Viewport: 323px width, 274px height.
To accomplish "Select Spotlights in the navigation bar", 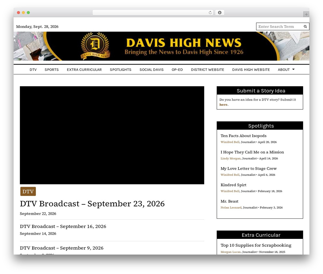I will [x=121, y=70].
